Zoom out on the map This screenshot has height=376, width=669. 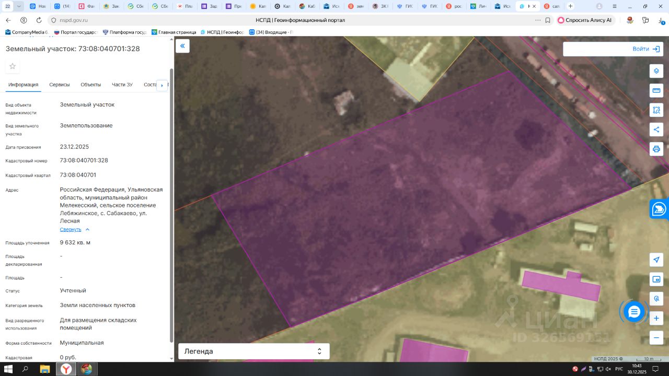click(656, 337)
